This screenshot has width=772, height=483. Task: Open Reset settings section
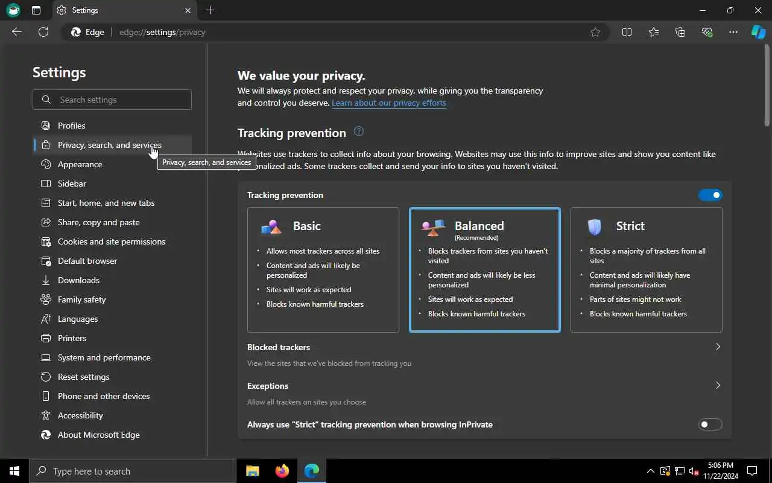pyautogui.click(x=112, y=377)
